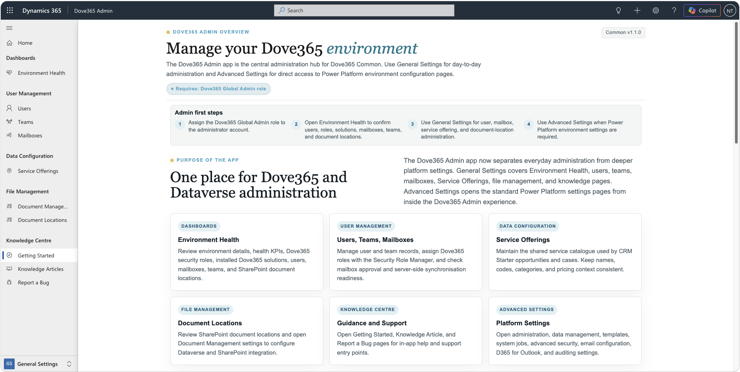Click the DATA CONFIGURATION tag label

tap(528, 226)
